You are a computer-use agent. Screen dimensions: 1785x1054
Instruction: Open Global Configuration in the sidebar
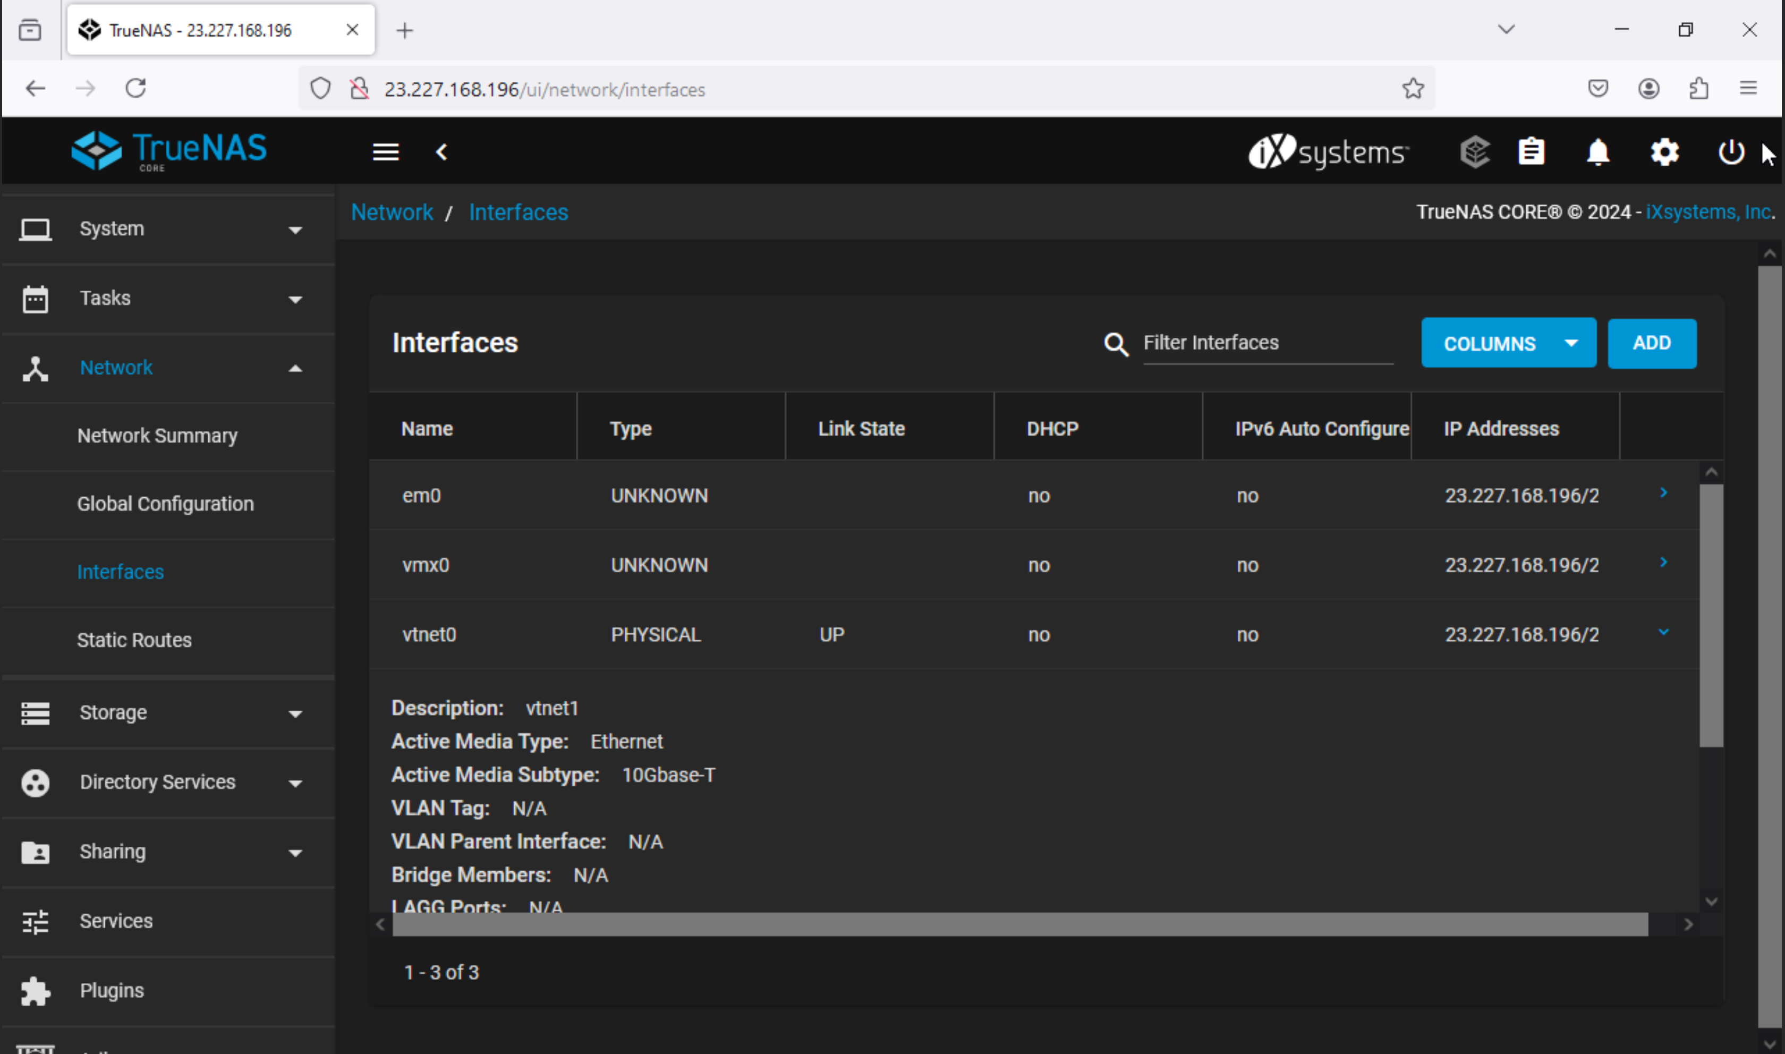pos(165,504)
